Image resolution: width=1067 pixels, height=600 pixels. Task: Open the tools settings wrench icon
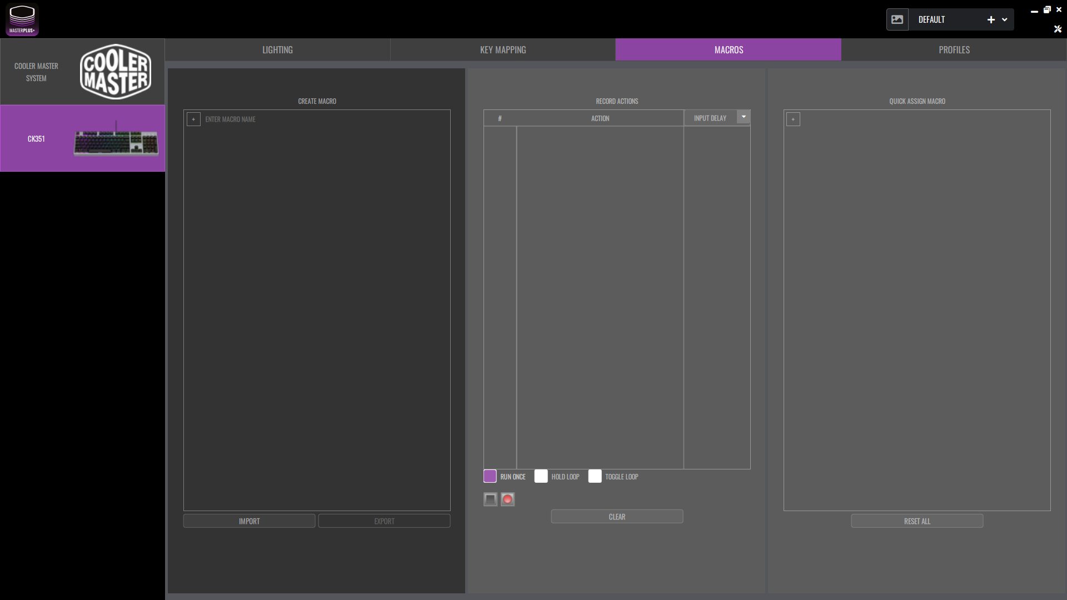1058,29
